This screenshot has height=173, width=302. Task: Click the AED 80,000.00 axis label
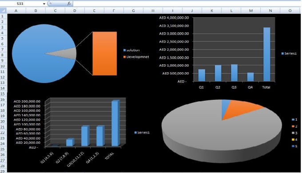coord(28,129)
